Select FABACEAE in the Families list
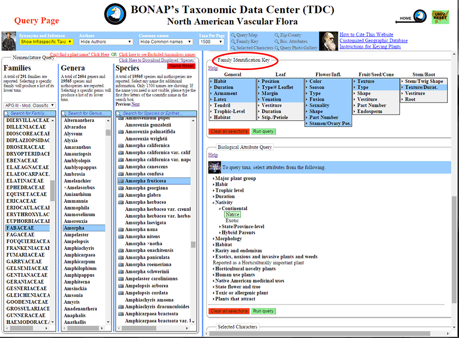The width and height of the screenshot is (459, 338). [x=27, y=228]
